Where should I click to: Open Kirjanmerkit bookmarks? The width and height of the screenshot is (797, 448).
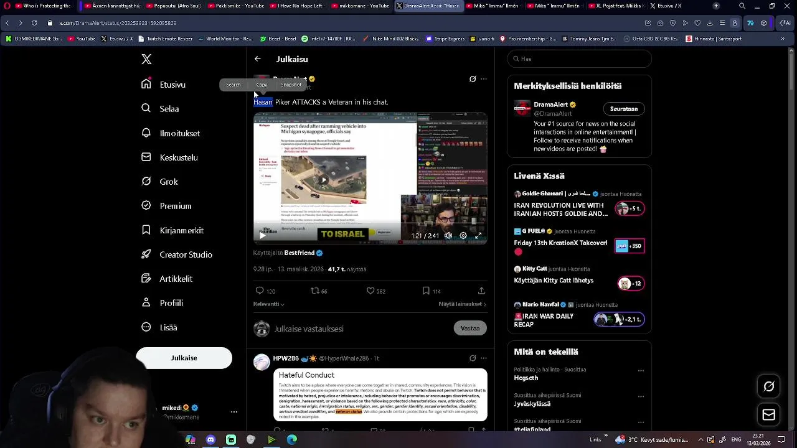pos(172,230)
